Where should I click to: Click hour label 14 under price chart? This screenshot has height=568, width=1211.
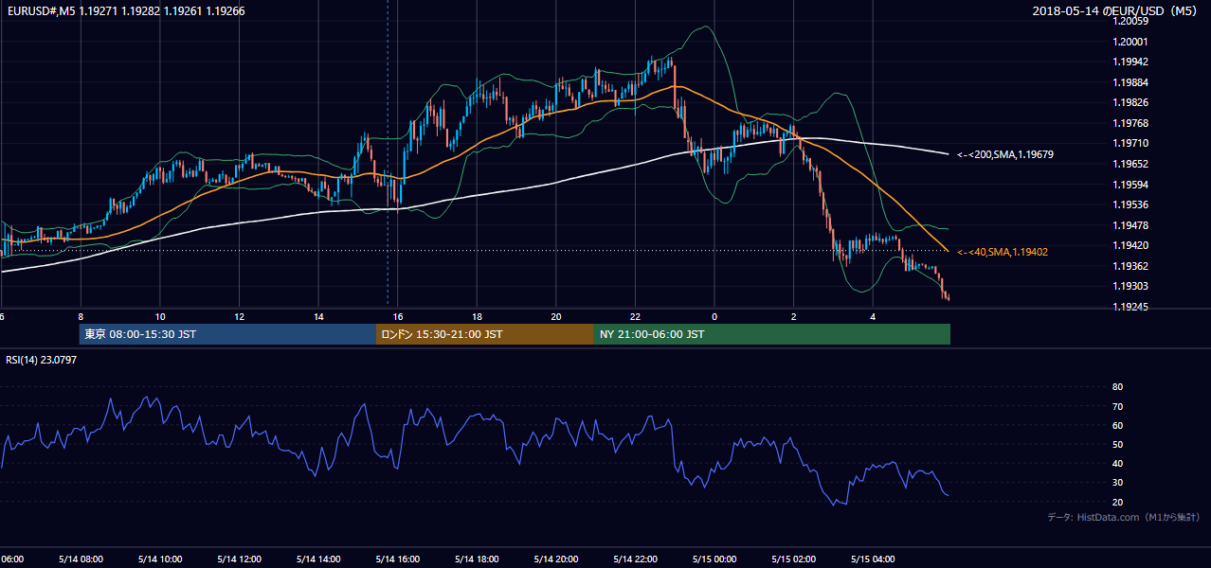pos(318,316)
